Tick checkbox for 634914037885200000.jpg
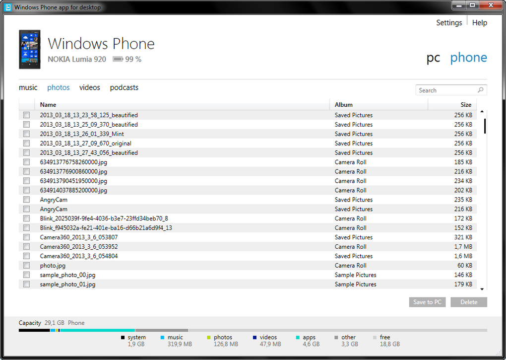506x360 pixels. click(26, 190)
